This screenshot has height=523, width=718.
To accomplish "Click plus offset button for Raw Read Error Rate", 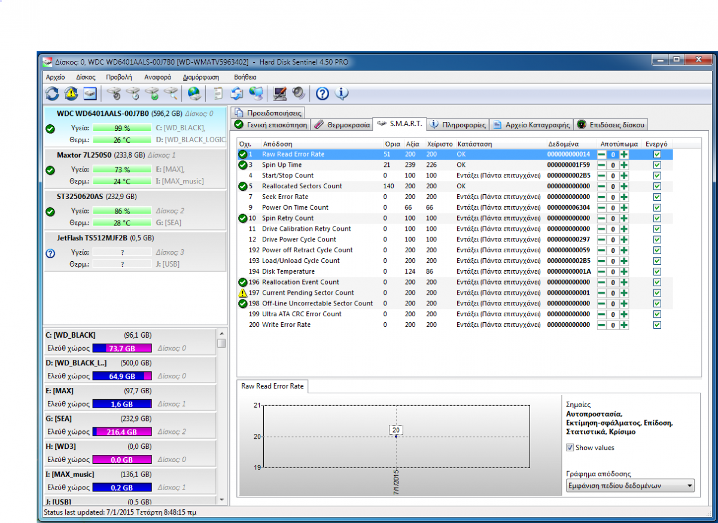I will pyautogui.click(x=624, y=154).
